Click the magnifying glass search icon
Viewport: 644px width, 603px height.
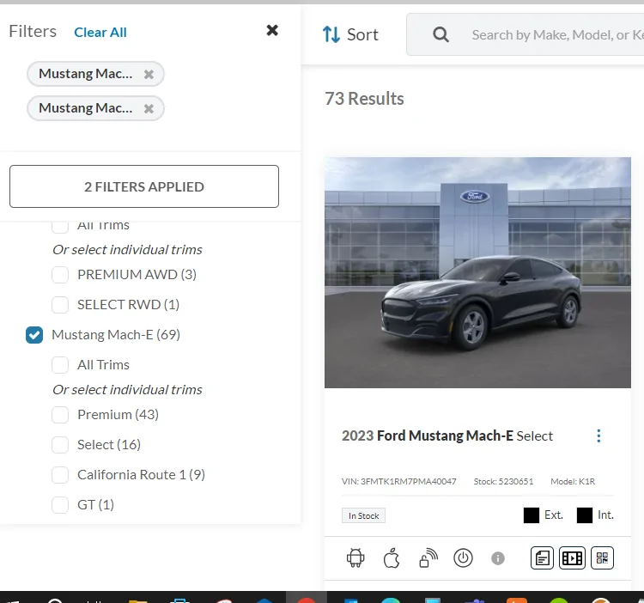[440, 34]
